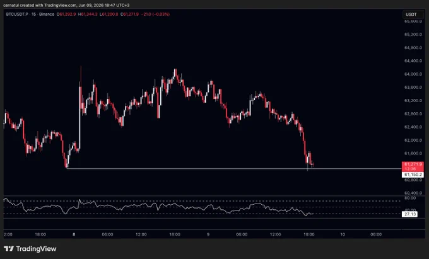Click the change value −21.0 (−0.03%)
Screen dimensions: 429x259
point(155,14)
